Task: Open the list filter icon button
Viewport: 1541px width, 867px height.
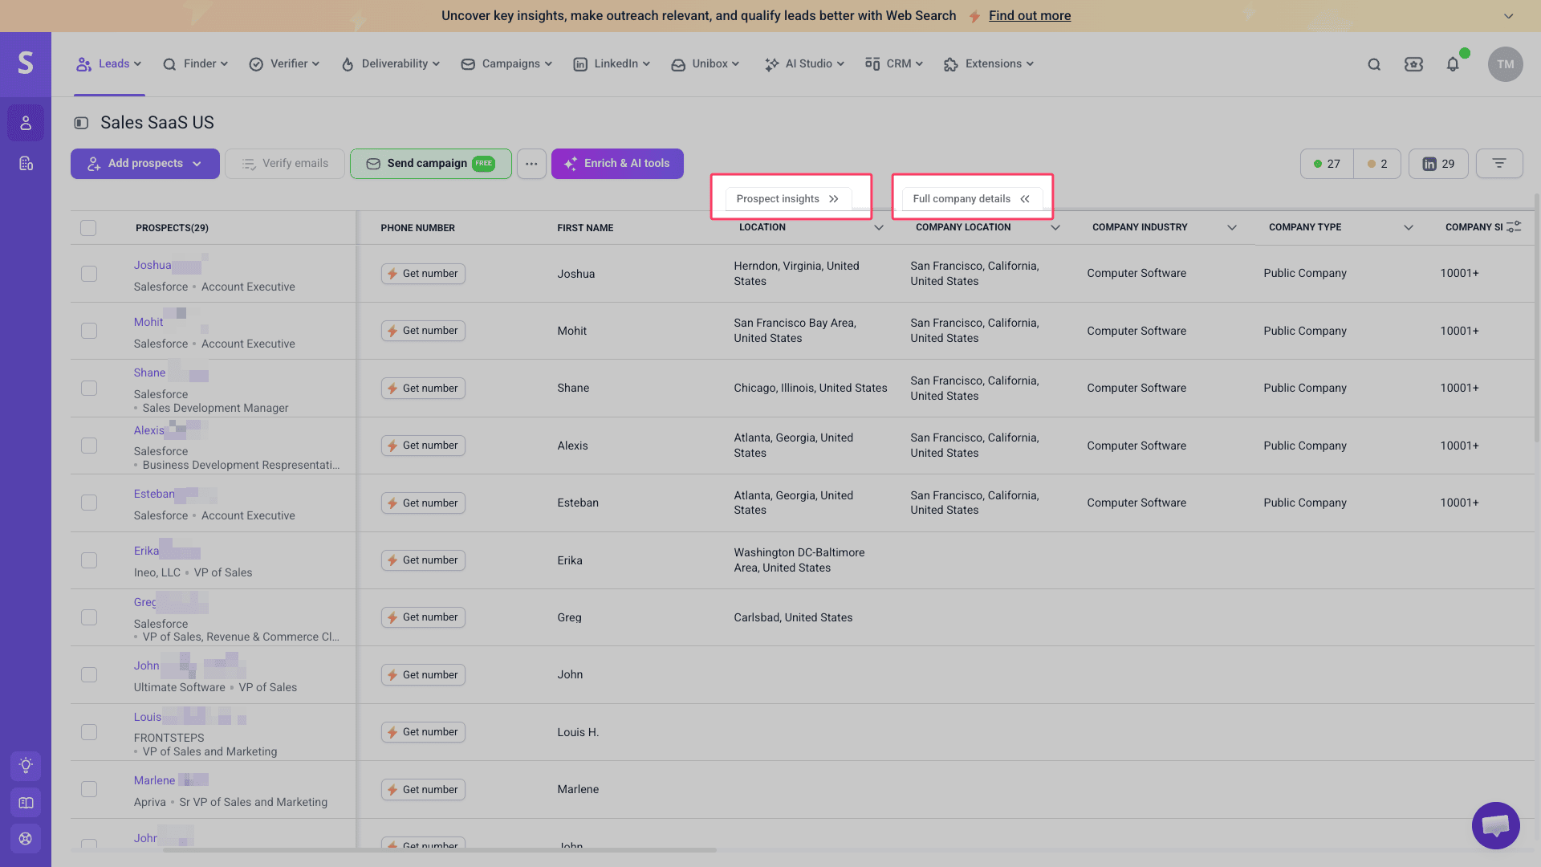Action: pyautogui.click(x=1499, y=164)
